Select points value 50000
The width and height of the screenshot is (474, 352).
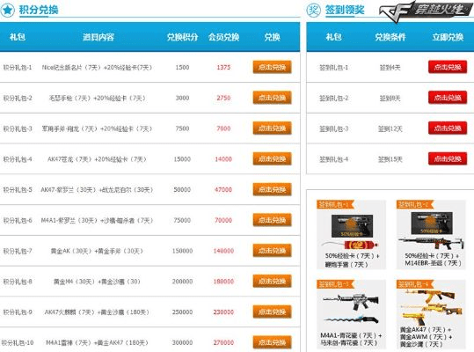[182, 189]
